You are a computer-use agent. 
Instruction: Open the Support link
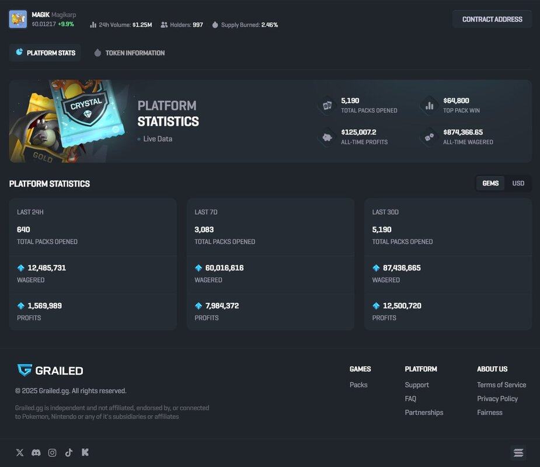pos(417,385)
